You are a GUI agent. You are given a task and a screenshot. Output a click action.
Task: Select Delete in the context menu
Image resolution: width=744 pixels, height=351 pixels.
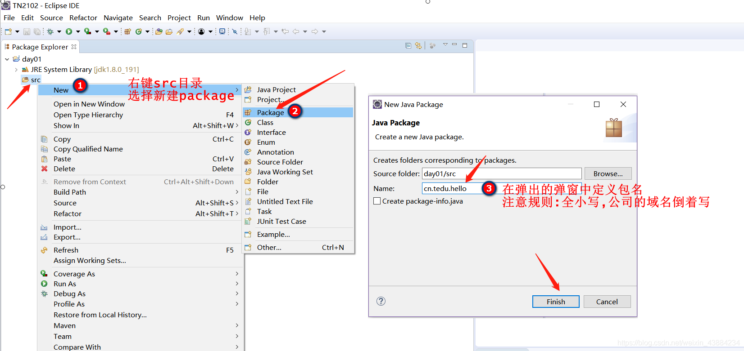pyautogui.click(x=140, y=169)
